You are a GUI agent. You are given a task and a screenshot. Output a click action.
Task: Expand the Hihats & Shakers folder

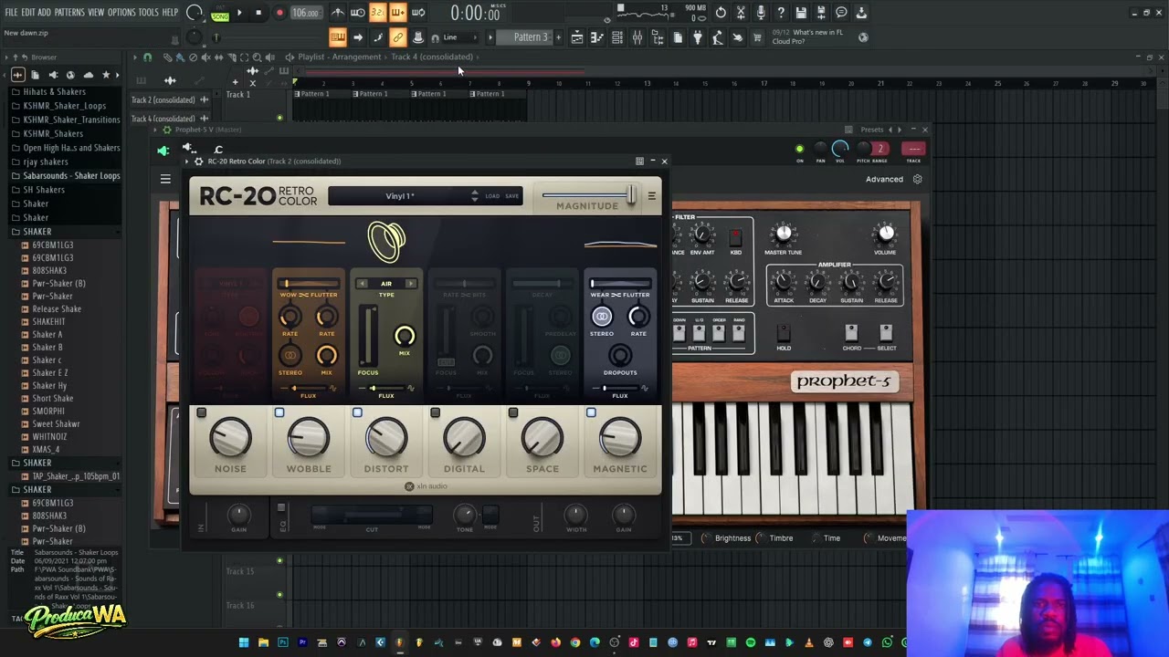[x=54, y=92]
